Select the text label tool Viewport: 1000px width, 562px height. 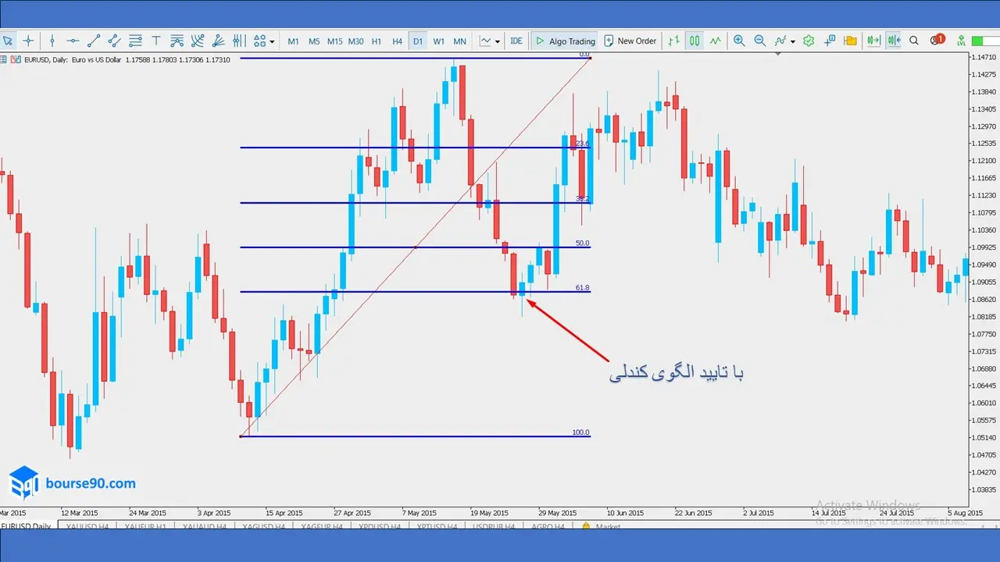click(155, 41)
